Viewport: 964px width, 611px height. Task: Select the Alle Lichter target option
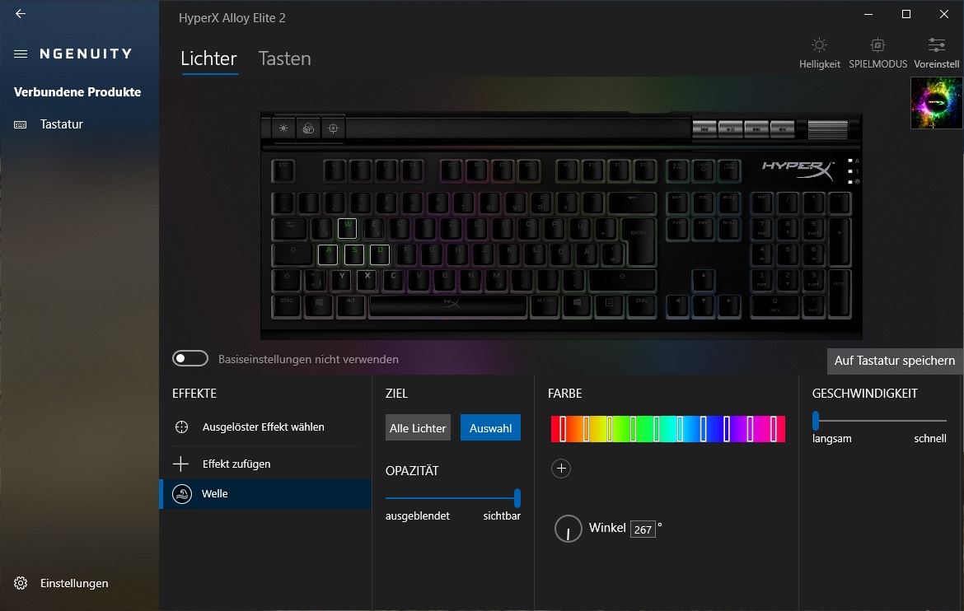418,428
